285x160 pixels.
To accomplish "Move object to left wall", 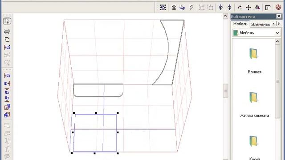I will [7, 76].
